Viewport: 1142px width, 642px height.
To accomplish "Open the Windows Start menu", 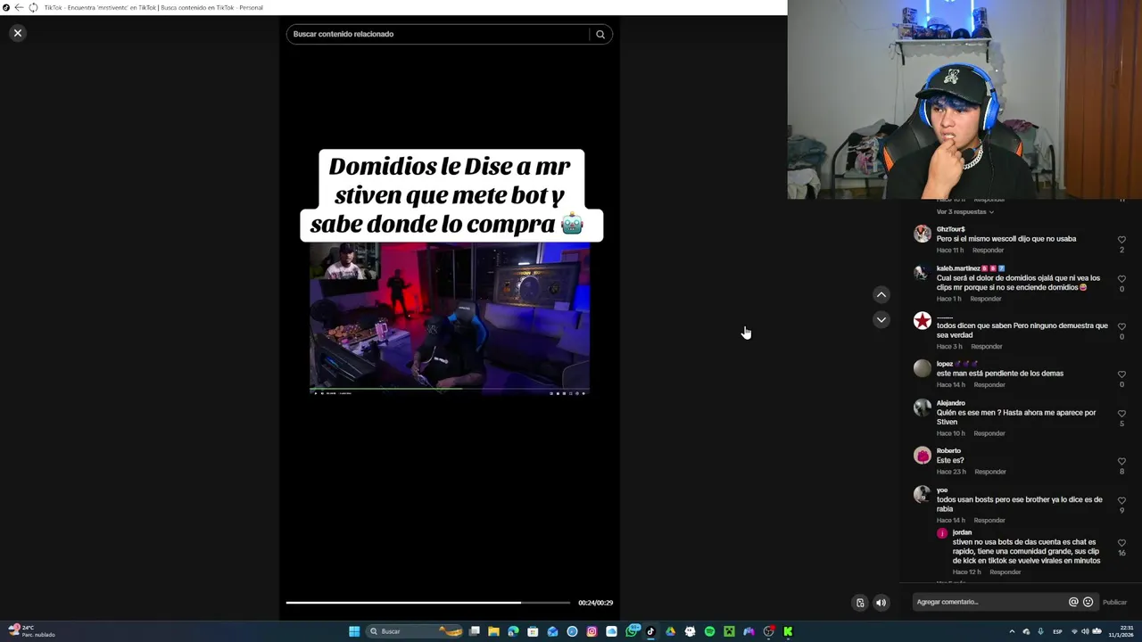I will click(x=354, y=631).
